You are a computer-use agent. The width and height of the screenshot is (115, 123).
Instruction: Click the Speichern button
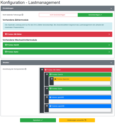tap(38, 120)
